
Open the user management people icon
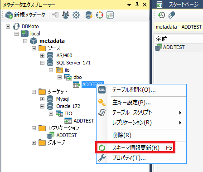point(66,15)
